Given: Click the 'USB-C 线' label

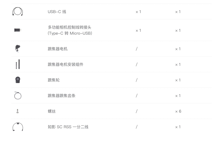Looking at the screenshot, I should tap(57, 12).
